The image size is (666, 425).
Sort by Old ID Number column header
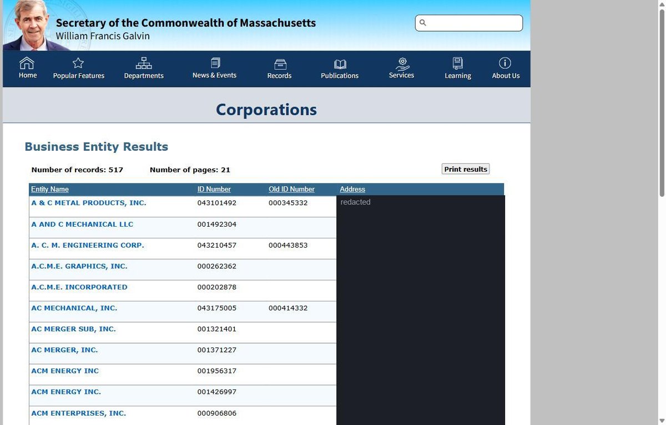point(291,190)
